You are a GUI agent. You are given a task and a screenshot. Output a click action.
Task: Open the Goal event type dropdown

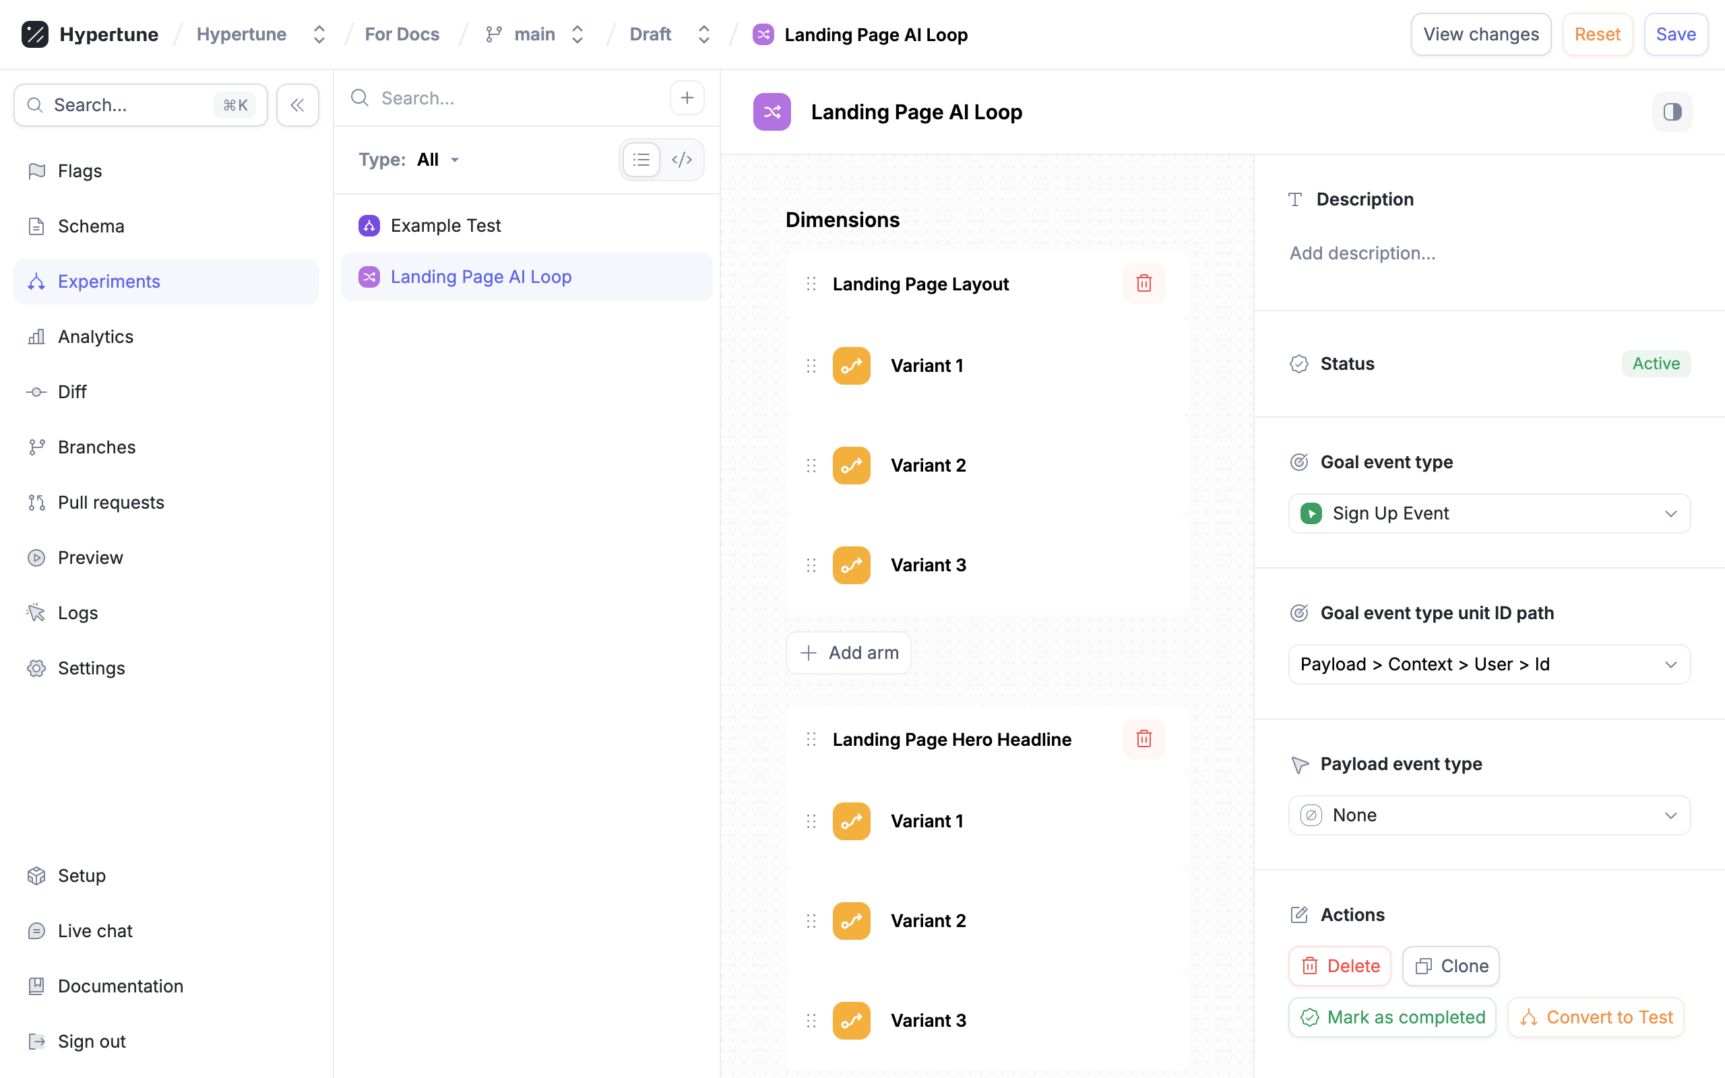[x=1488, y=513]
